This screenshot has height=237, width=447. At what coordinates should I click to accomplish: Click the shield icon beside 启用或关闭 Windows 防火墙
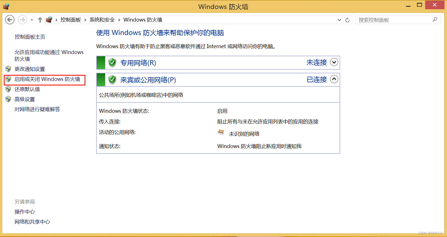[8, 79]
